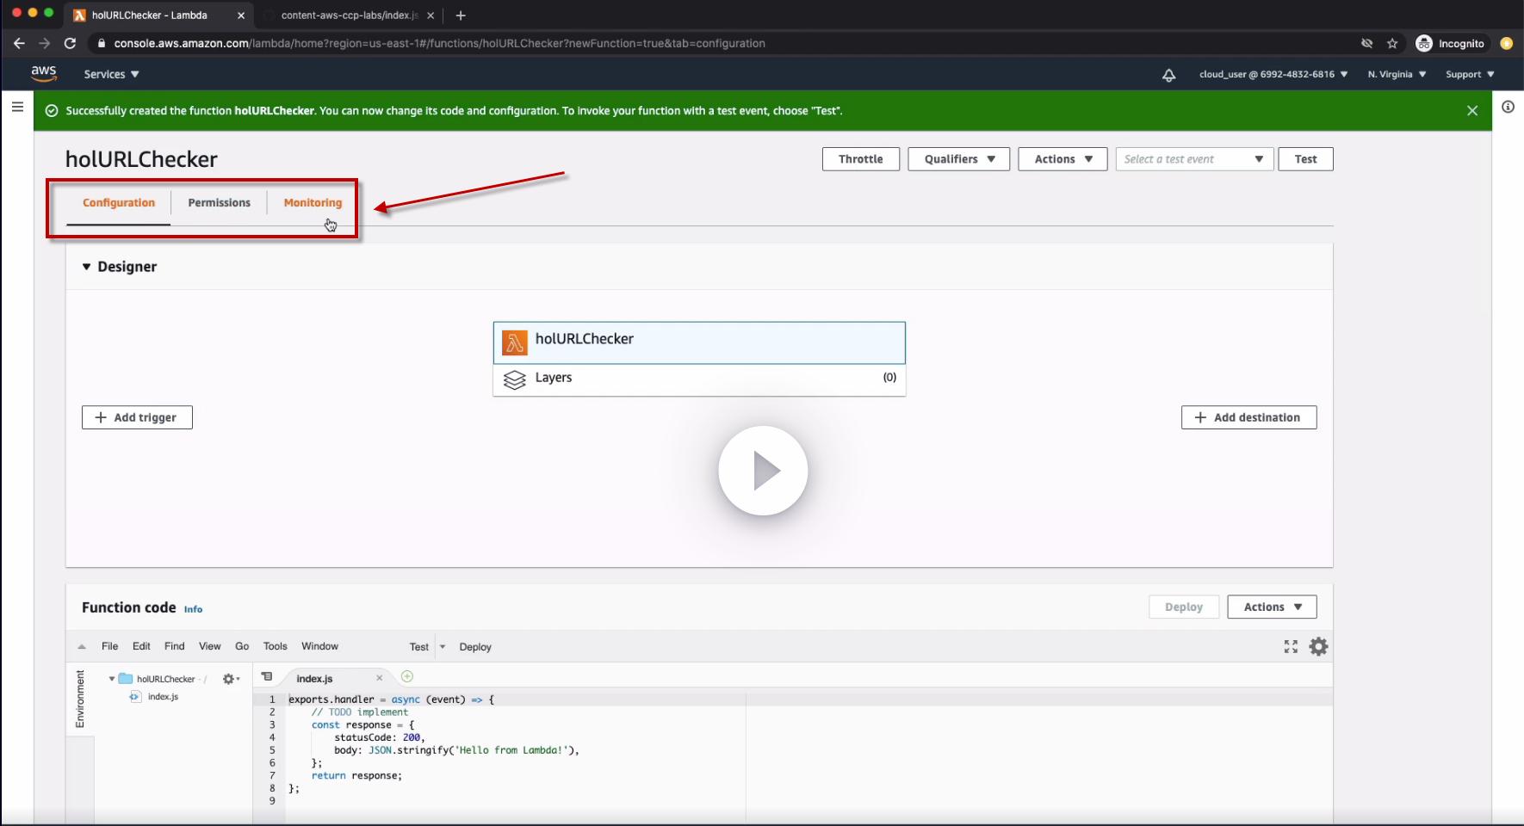This screenshot has height=826, width=1524.
Task: Close the index.js editor tab
Action: (x=379, y=678)
